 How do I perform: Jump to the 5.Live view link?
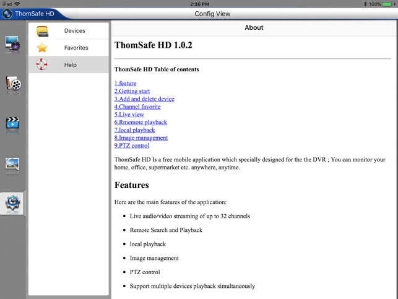tap(129, 115)
